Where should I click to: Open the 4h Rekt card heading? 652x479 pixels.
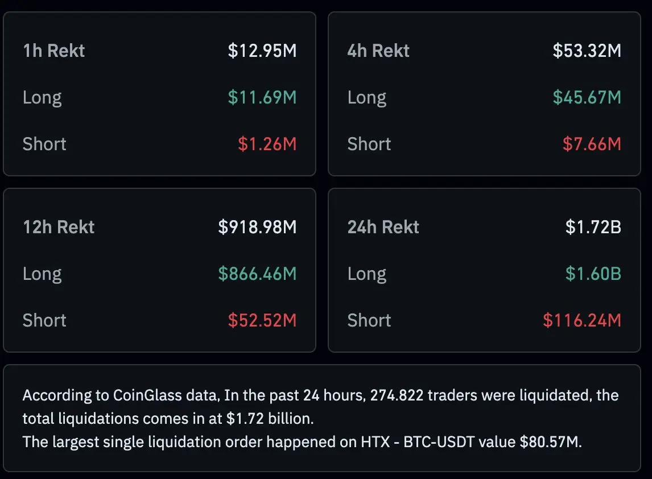[x=378, y=51]
